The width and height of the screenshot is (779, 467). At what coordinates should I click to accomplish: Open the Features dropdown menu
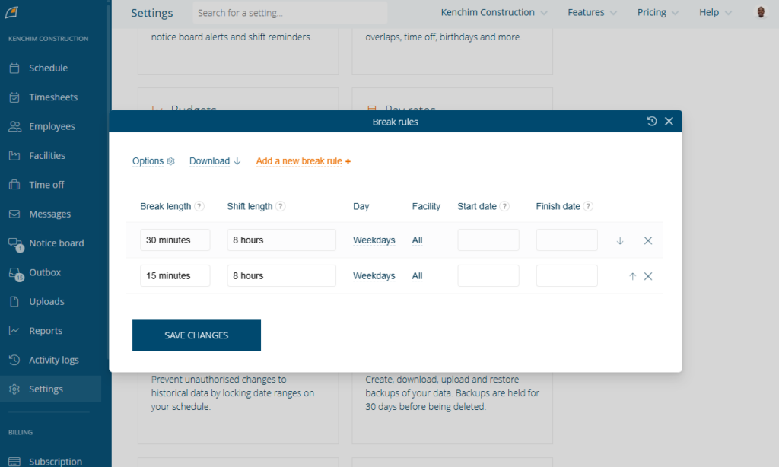(592, 12)
